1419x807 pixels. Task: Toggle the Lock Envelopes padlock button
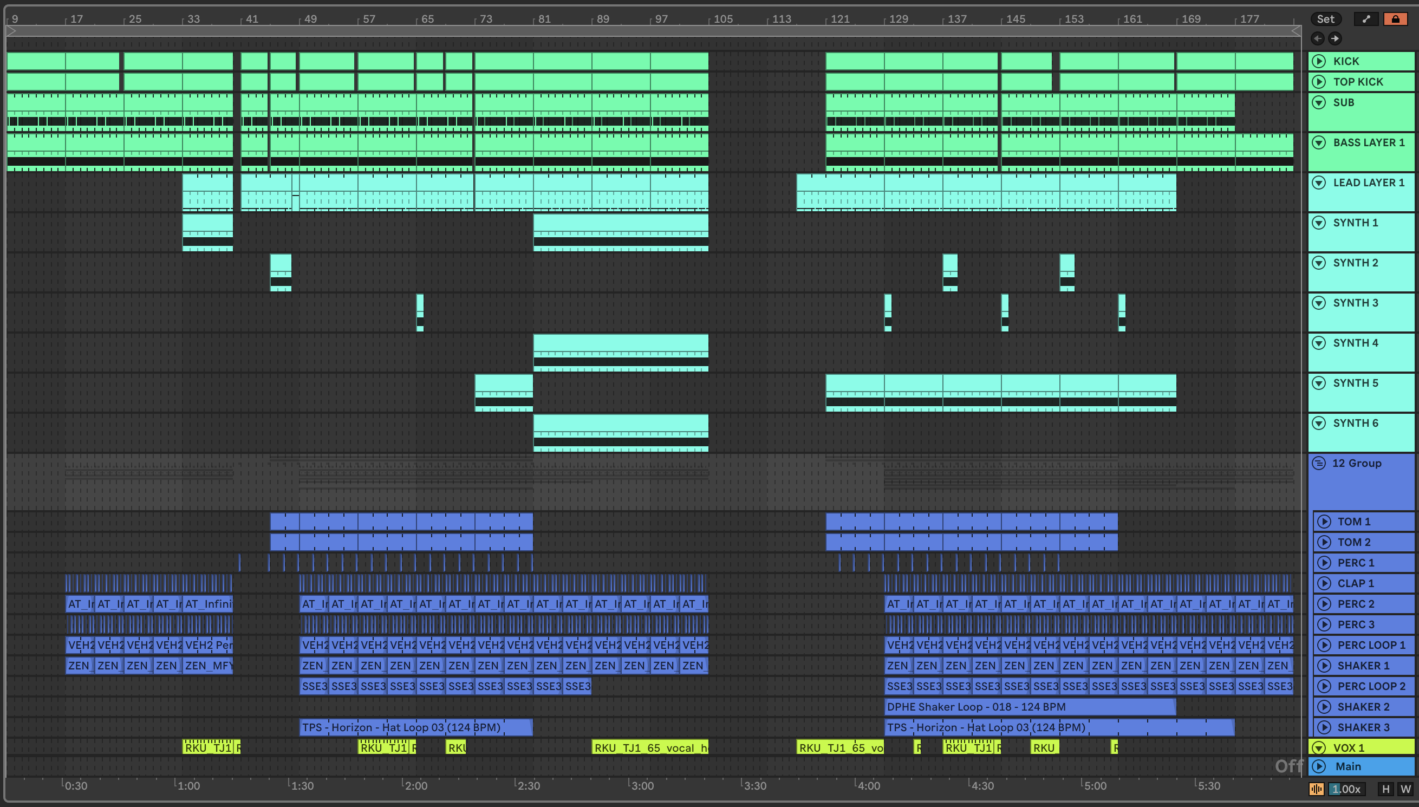[x=1395, y=19]
